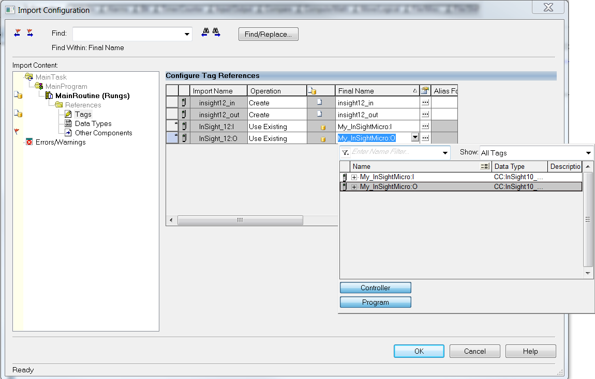Click column layout icon in Name header
Viewport: 595px width, 379px height.
485,166
